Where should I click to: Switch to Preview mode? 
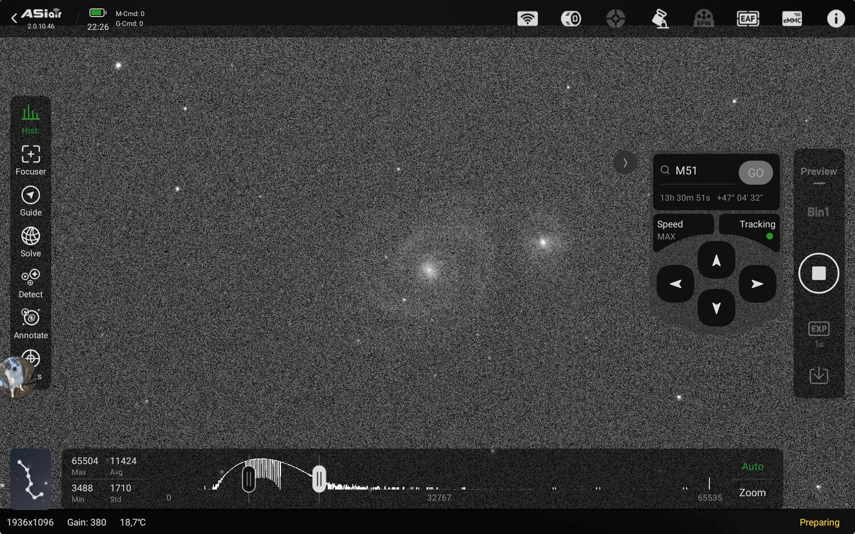point(819,171)
